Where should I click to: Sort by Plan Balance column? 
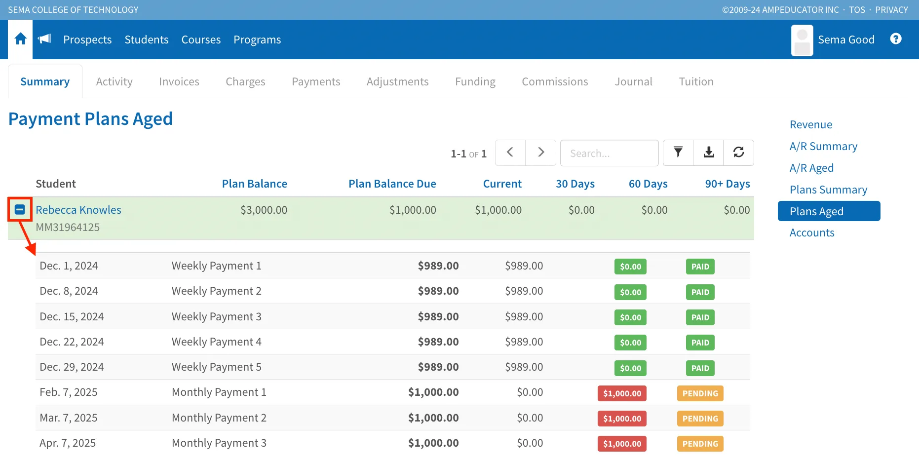pos(255,184)
